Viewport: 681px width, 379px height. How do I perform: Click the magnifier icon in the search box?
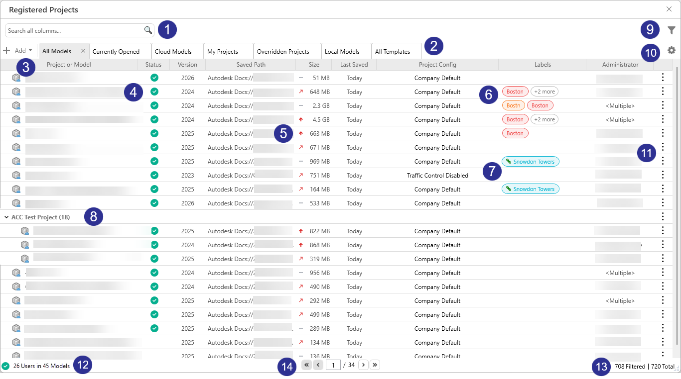tap(148, 30)
